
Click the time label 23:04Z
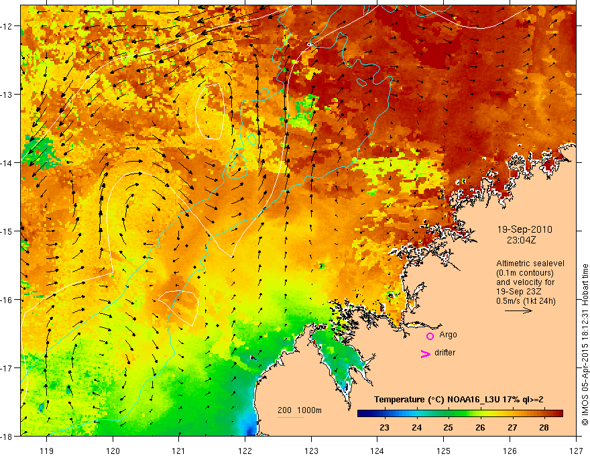(521, 240)
